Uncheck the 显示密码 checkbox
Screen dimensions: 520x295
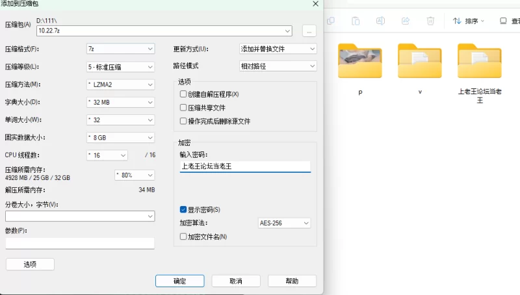pos(183,209)
